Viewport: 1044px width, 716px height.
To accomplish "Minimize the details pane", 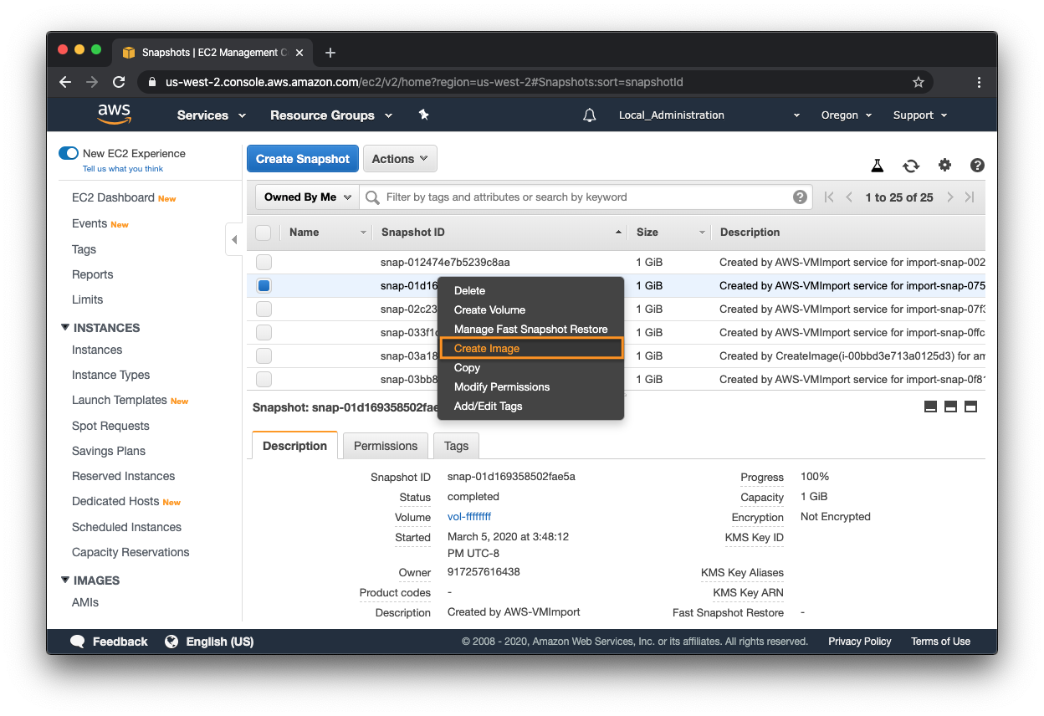I will click(930, 407).
